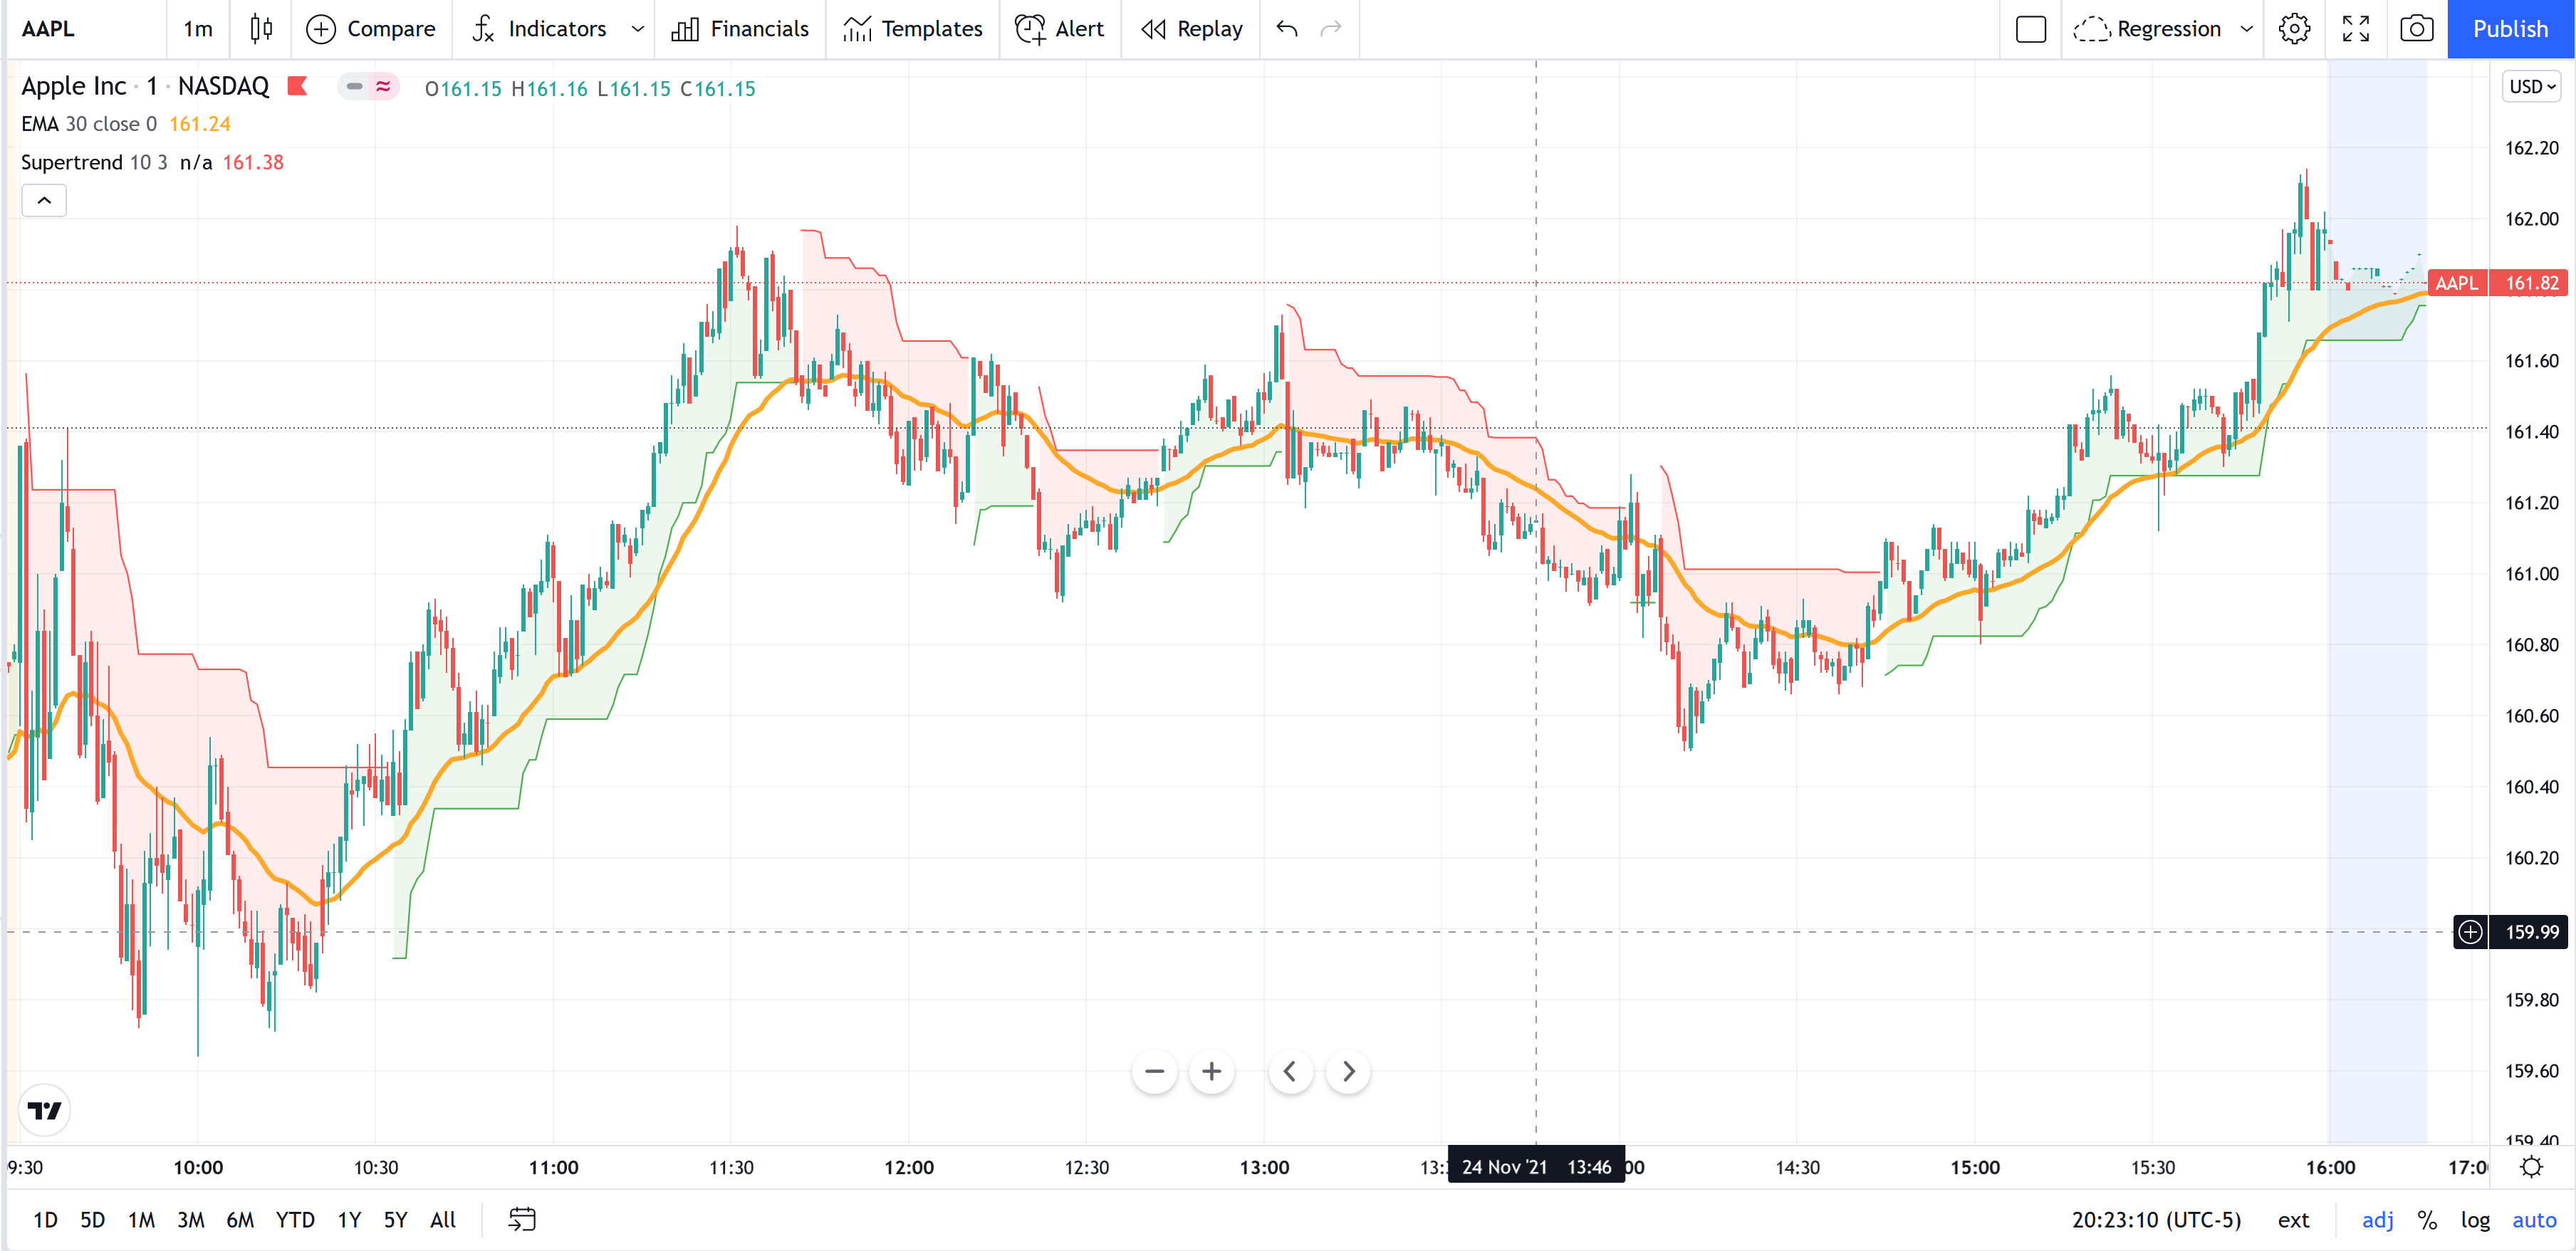Select the 1Y date range
The width and height of the screenshot is (2576, 1251).
coord(349,1220)
